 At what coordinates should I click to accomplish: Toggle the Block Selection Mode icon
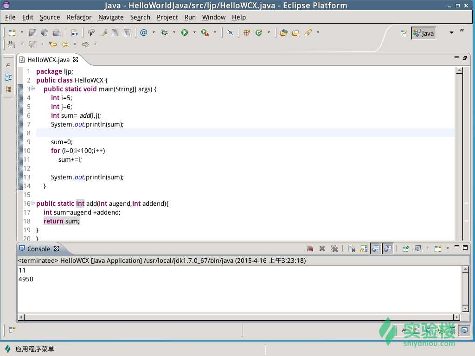(x=115, y=32)
